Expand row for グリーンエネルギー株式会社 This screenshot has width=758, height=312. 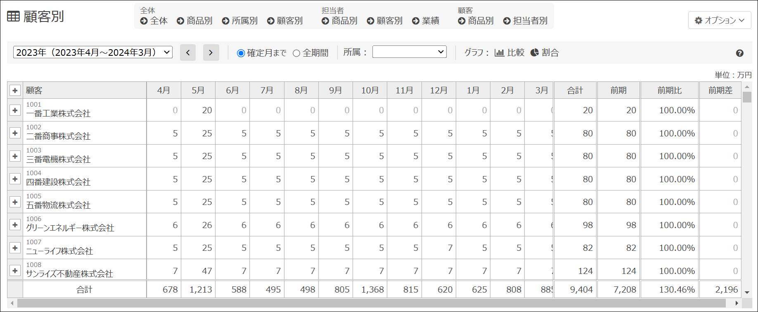point(15,224)
